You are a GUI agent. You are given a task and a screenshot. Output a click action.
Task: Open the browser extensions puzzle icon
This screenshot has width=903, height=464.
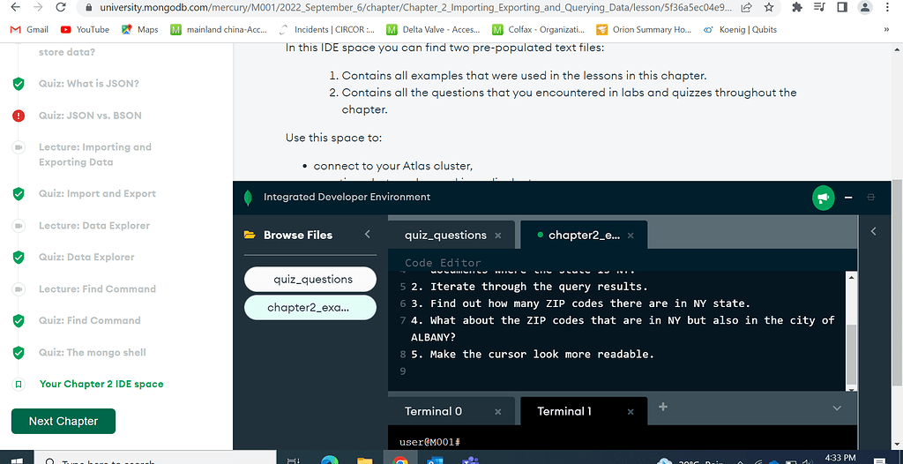pyautogui.click(x=797, y=7)
